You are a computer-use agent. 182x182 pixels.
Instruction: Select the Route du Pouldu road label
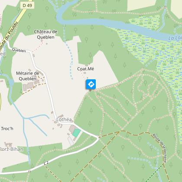click(x=9, y=37)
